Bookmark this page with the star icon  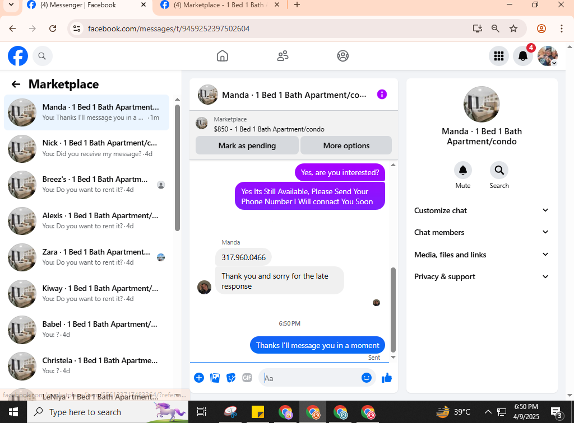pyautogui.click(x=513, y=29)
